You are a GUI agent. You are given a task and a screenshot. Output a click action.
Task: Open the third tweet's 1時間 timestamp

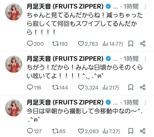[x=131, y=102]
